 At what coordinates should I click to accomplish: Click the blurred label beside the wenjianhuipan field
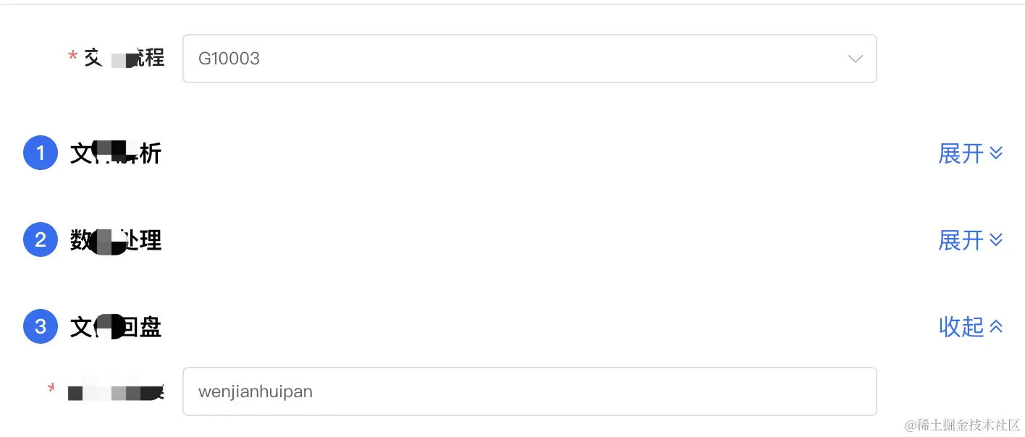[114, 392]
